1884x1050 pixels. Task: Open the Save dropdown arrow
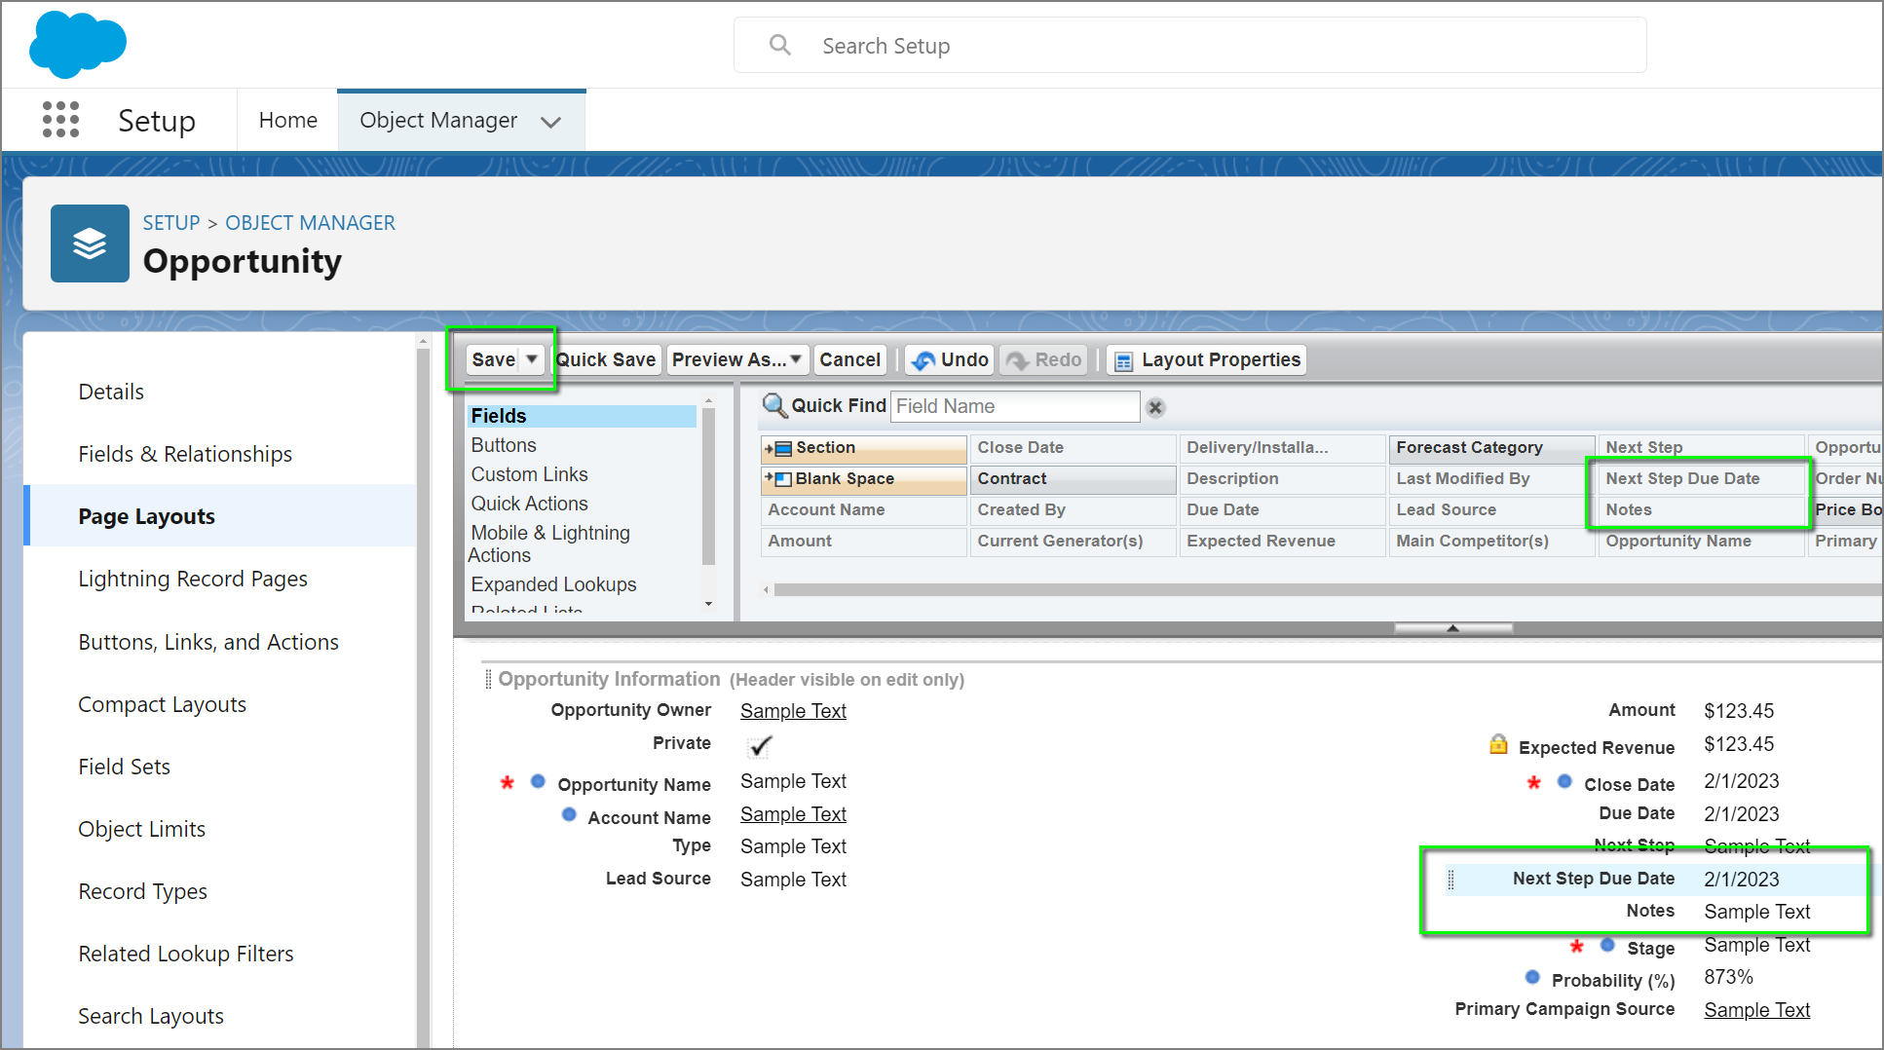[x=532, y=359]
